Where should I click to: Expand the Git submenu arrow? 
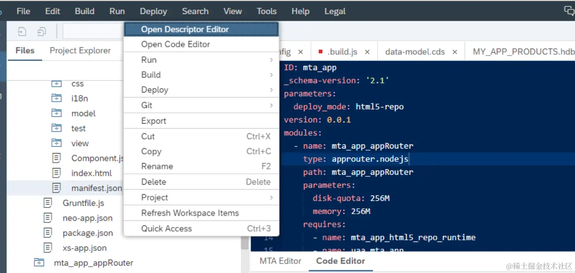point(271,105)
